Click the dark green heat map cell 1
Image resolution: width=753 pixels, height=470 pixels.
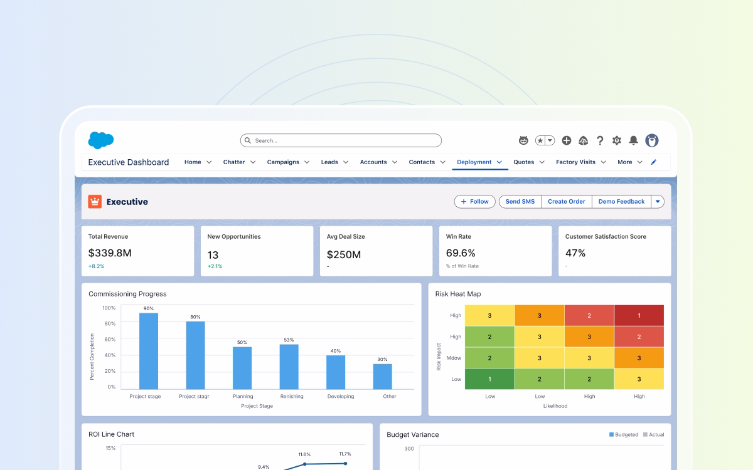489,379
